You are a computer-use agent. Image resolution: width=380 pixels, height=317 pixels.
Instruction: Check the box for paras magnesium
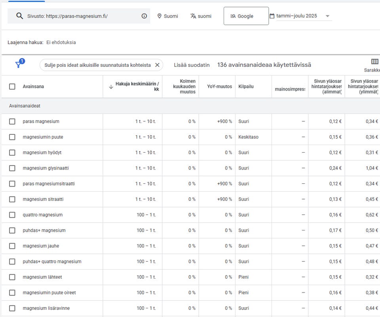(x=12, y=121)
